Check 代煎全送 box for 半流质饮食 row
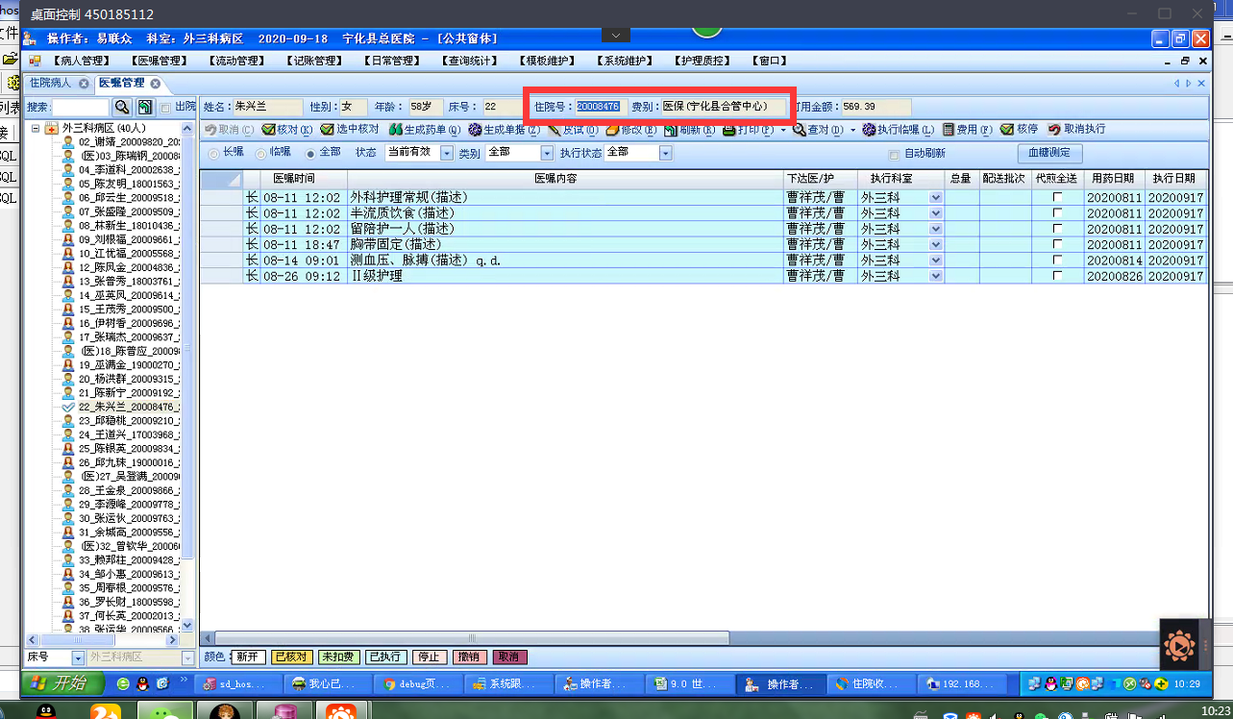Viewport: 1233px width, 719px height. 1058,212
